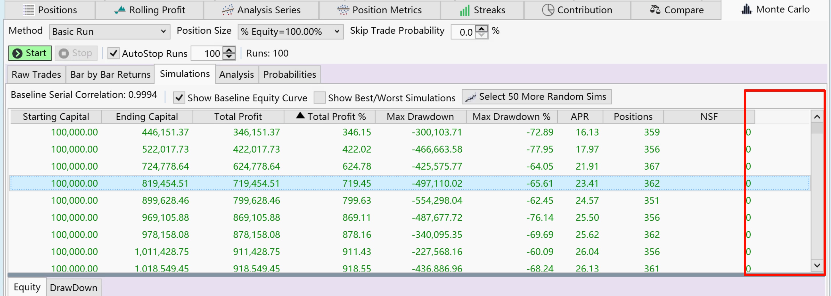
Task: Uncheck the AutoStop Runs checkbox
Action: coord(113,53)
